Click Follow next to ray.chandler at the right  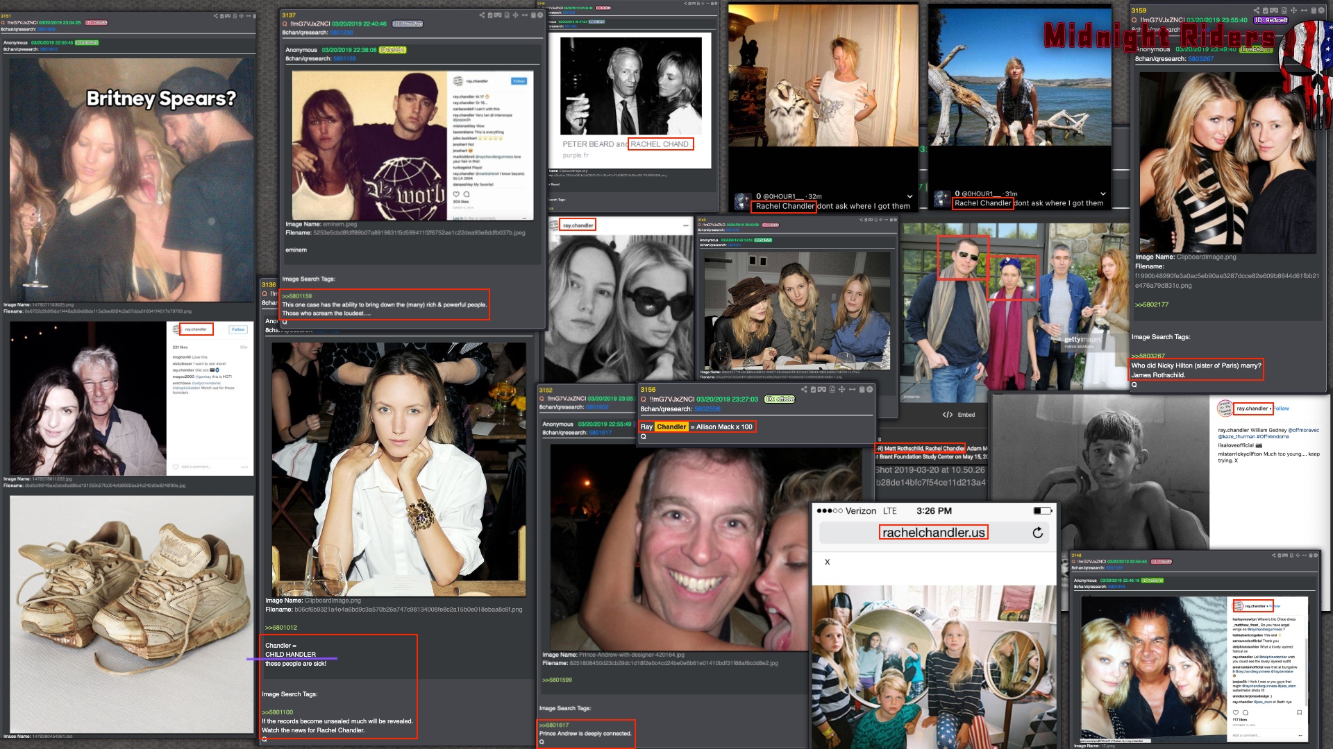coord(1282,408)
